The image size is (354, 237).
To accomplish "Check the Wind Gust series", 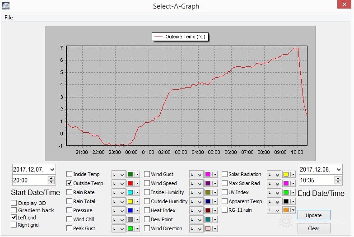I will [147, 174].
